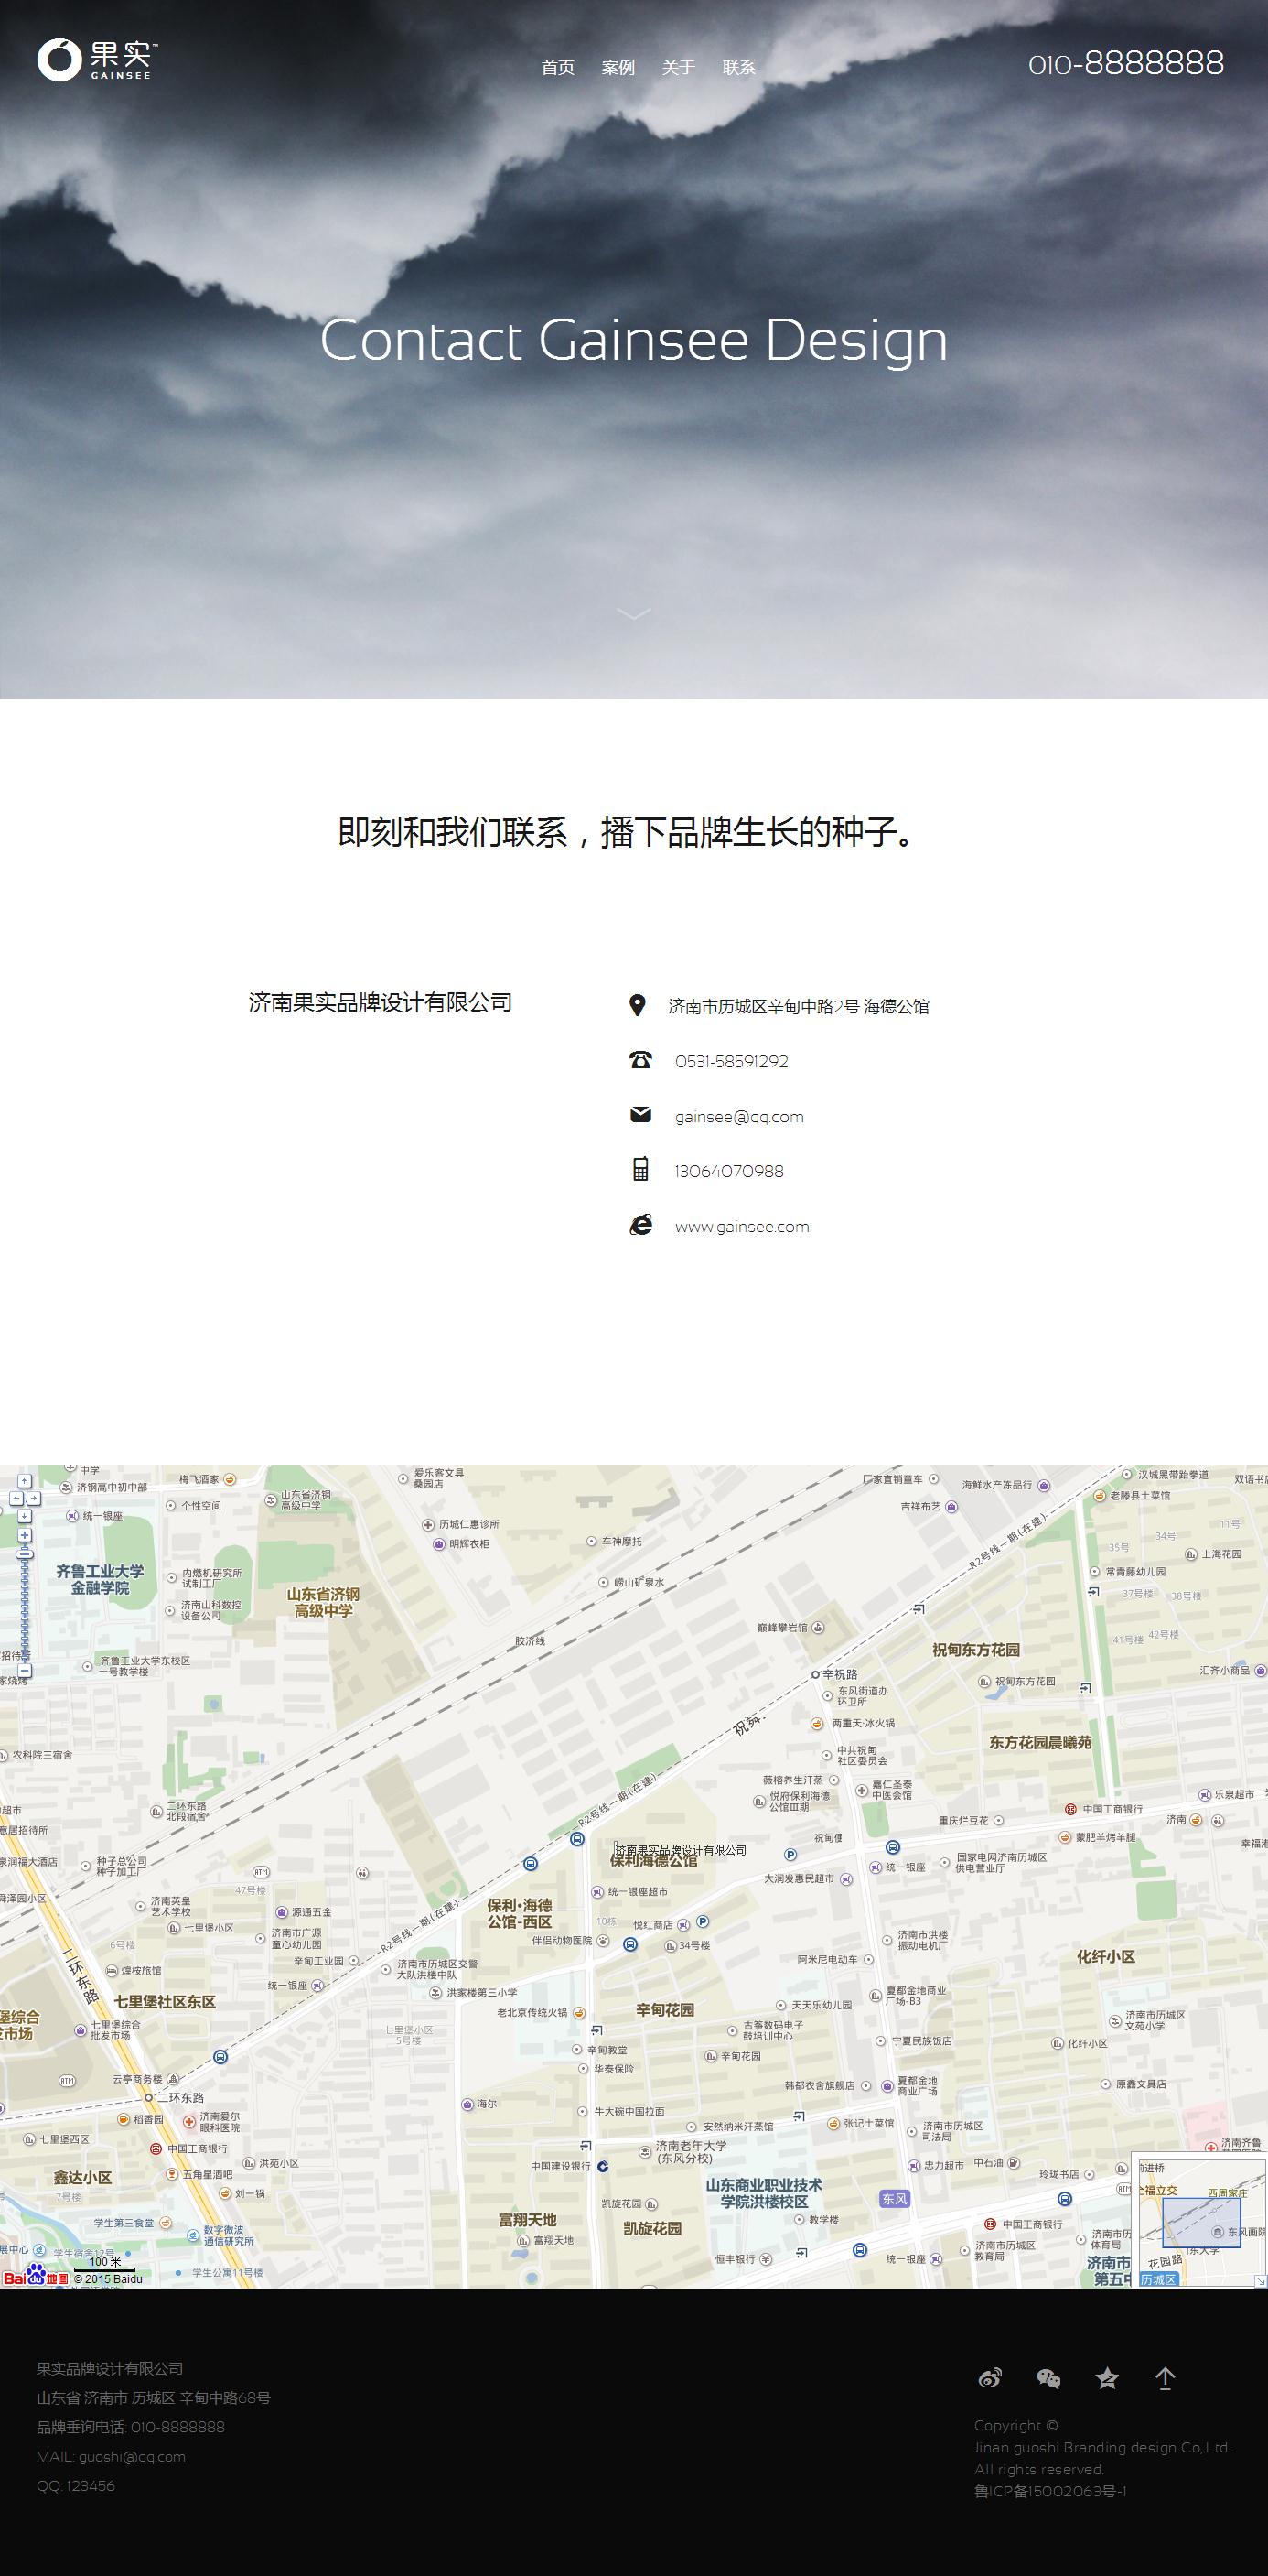Go to the 案例 menu item
The width and height of the screenshot is (1268, 2576).
618,68
